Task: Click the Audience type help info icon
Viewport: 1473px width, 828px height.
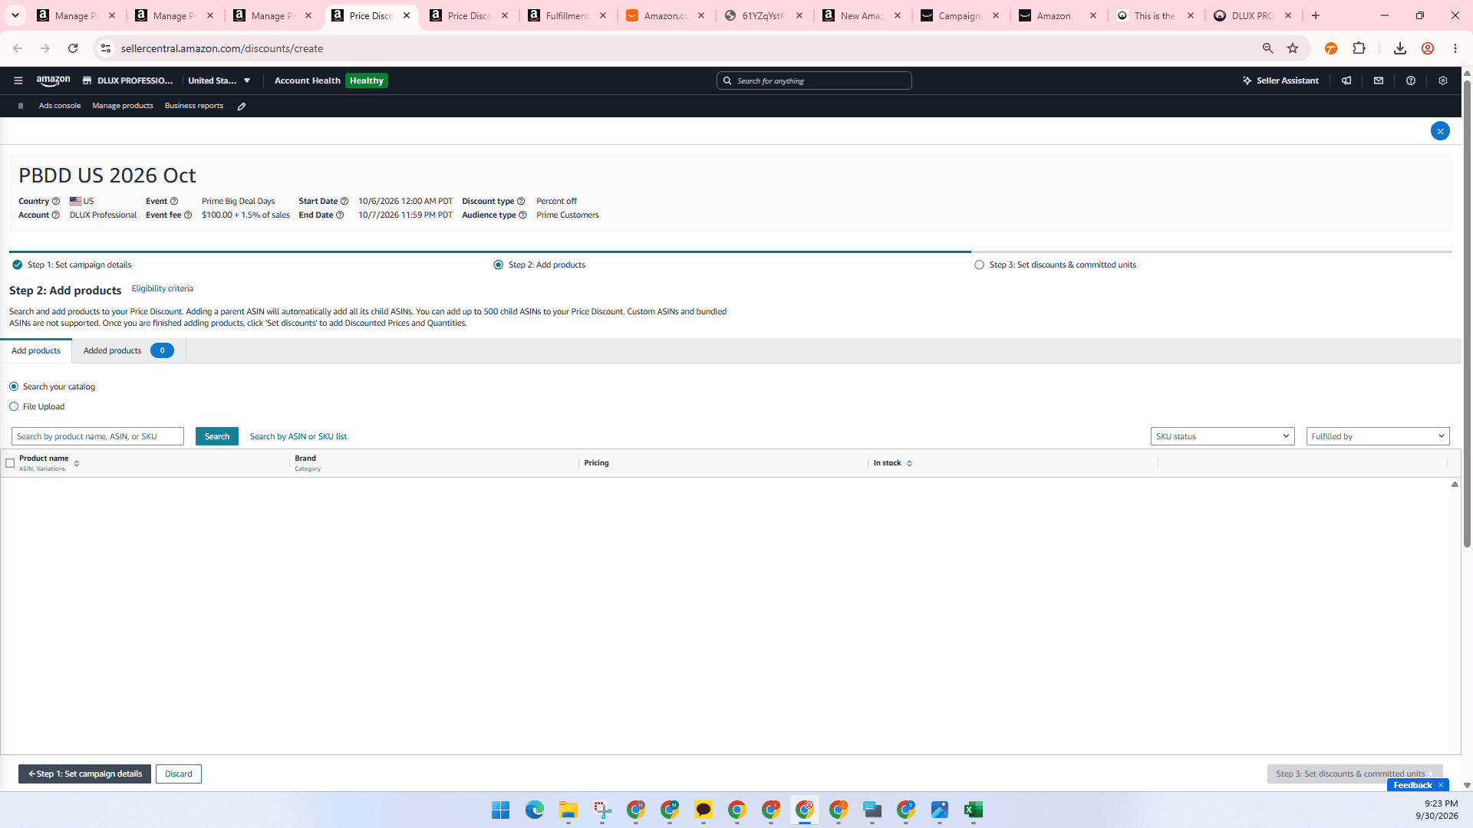Action: [x=522, y=215]
